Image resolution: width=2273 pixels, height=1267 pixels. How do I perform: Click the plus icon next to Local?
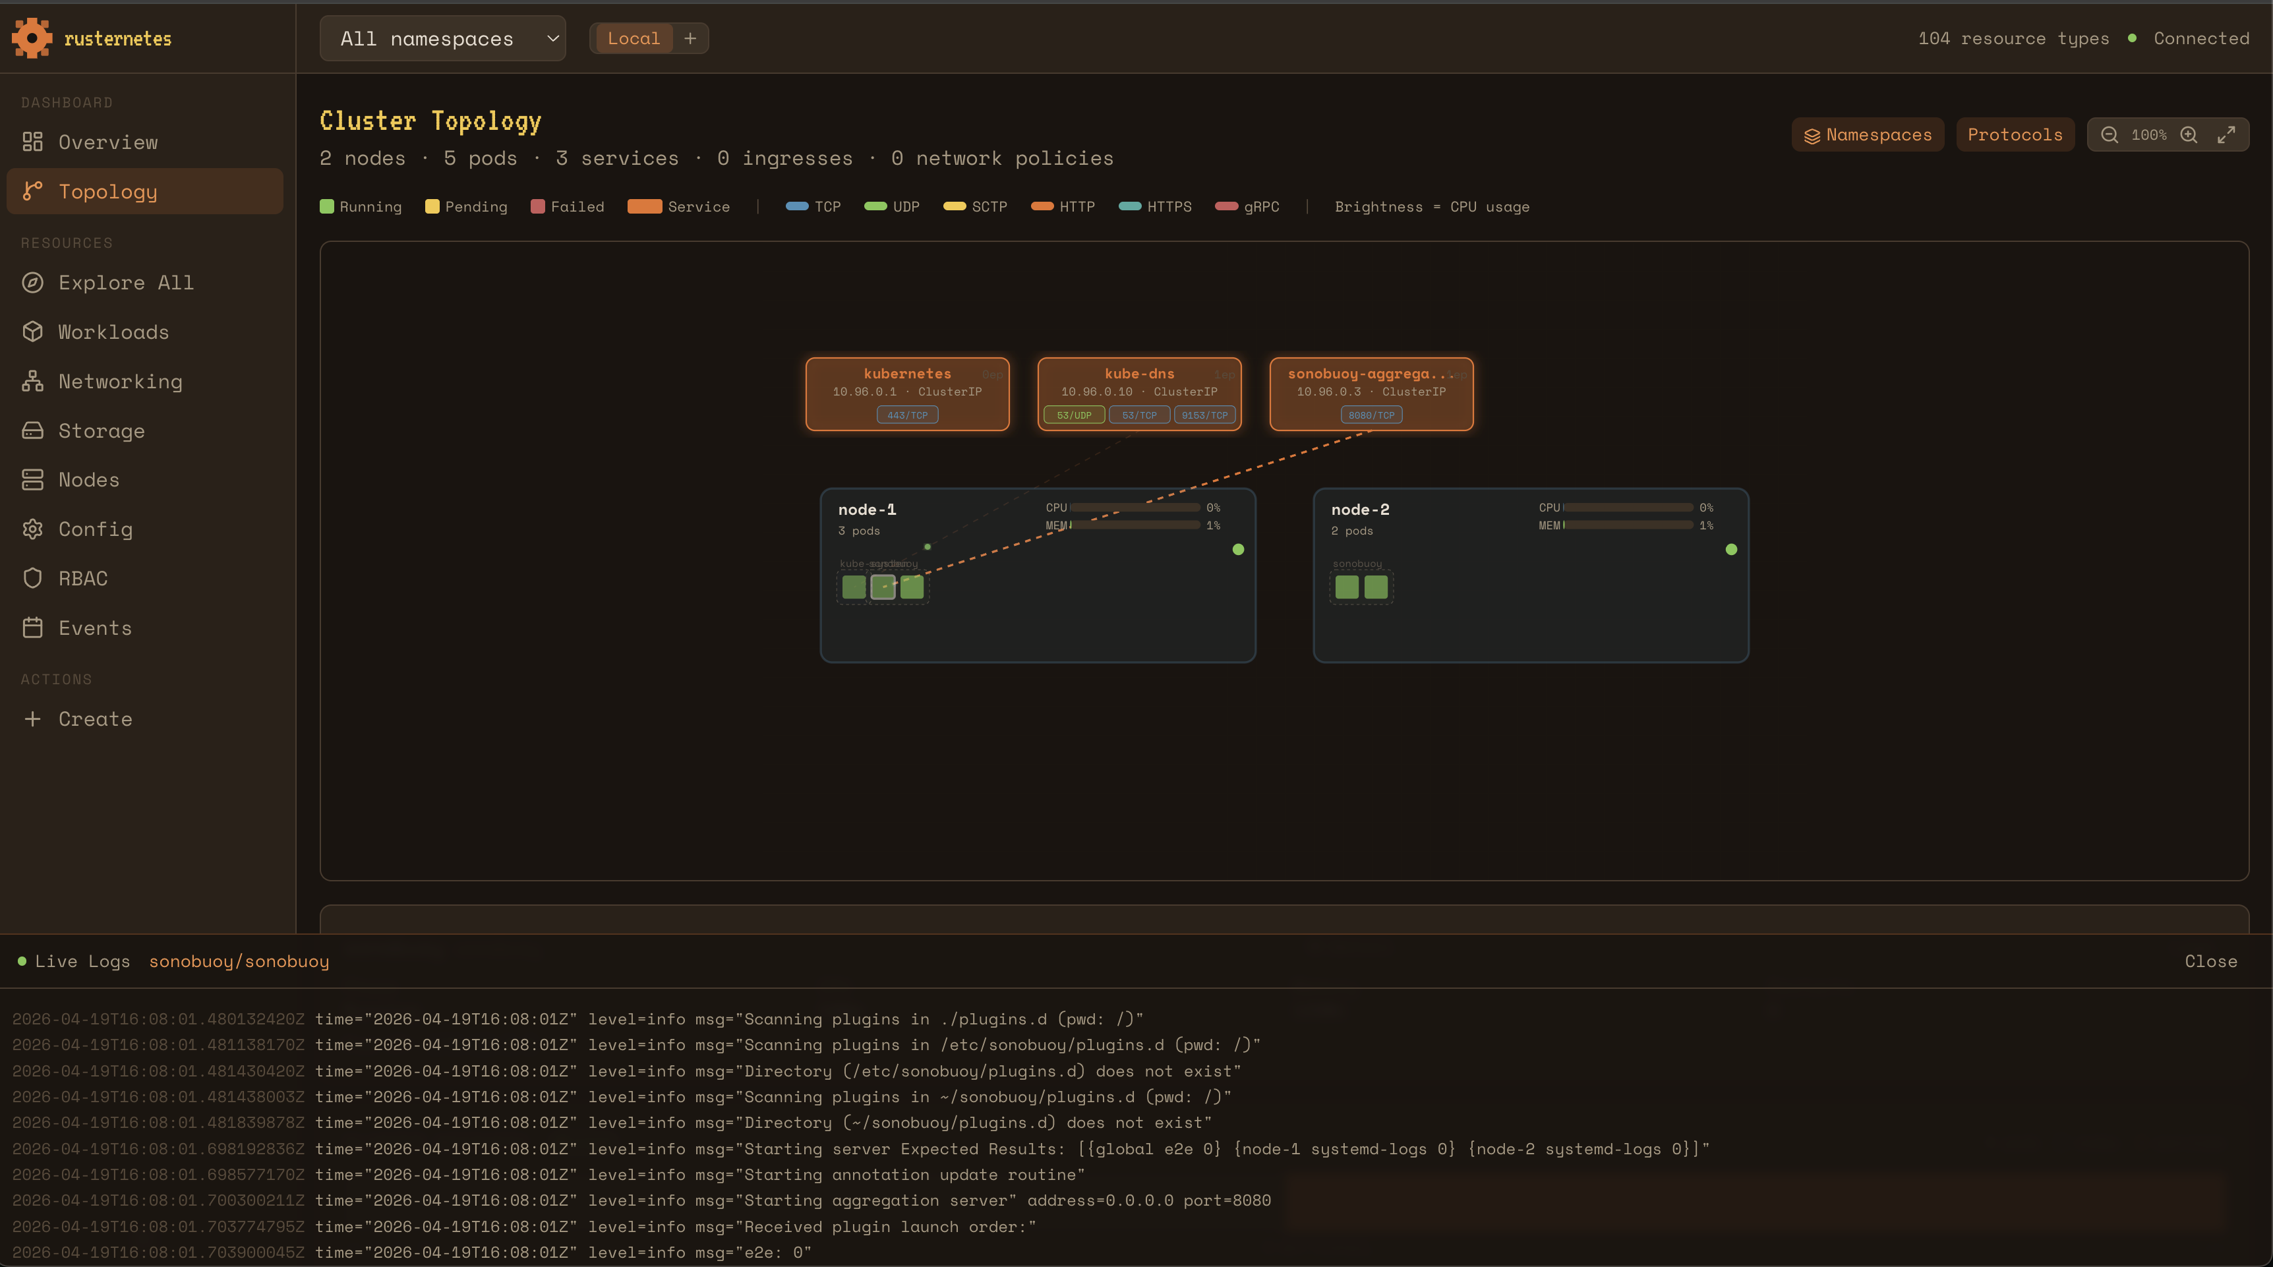pyautogui.click(x=690, y=38)
